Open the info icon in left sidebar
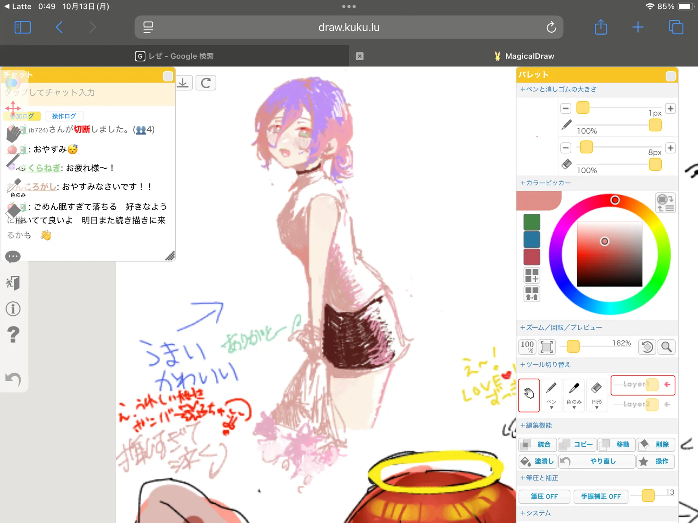This screenshot has width=698, height=523. coord(13,309)
